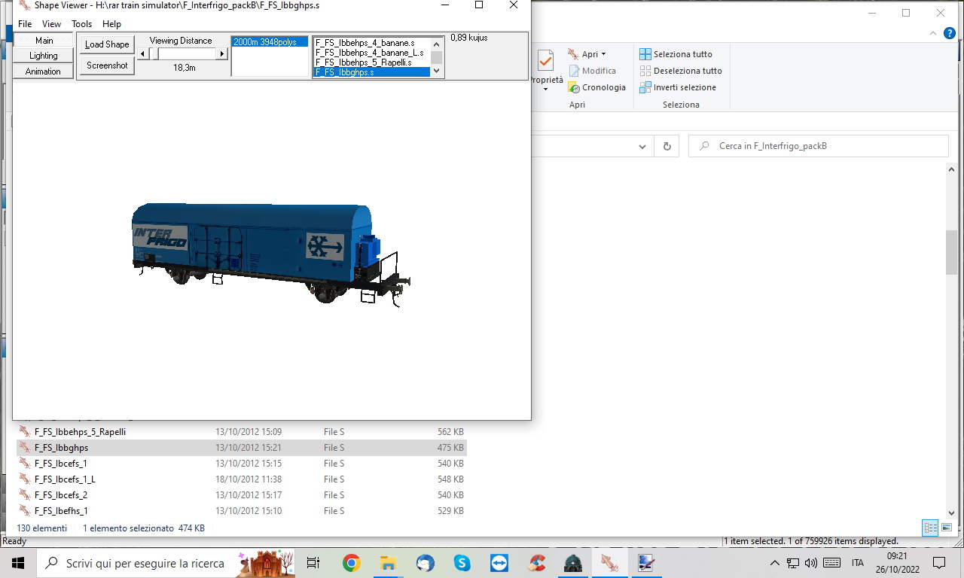964x578 pixels.
Task: Open the notification center
Action: tap(938, 563)
